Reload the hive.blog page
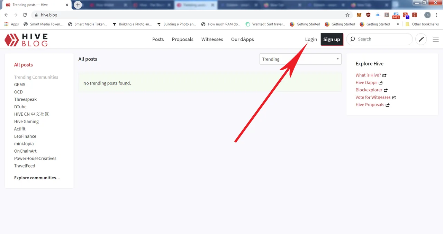 coord(25,15)
